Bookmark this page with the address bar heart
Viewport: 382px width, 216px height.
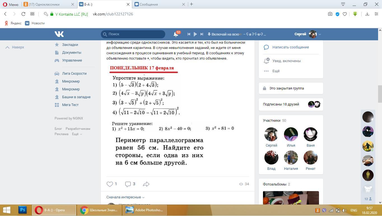[x=345, y=14]
